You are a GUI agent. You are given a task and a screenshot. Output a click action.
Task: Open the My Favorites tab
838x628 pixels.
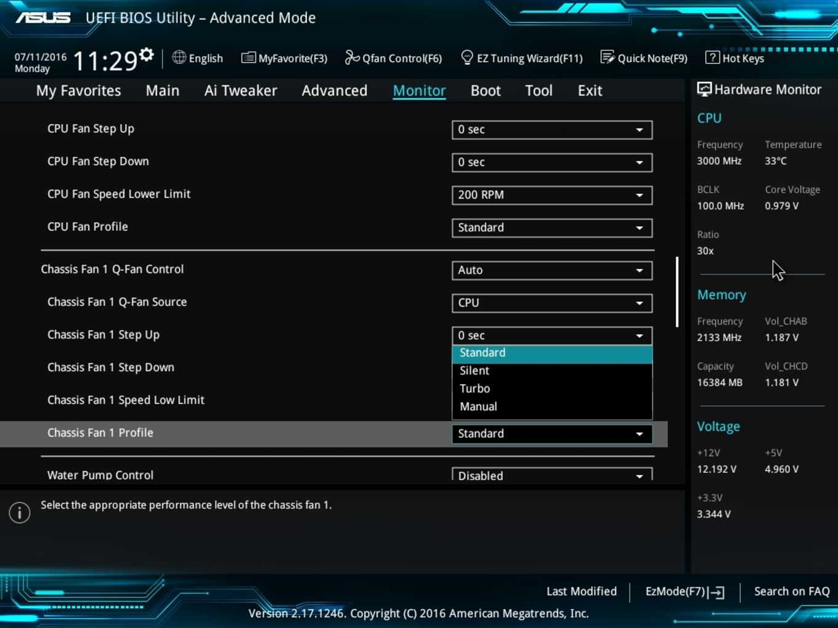[79, 91]
